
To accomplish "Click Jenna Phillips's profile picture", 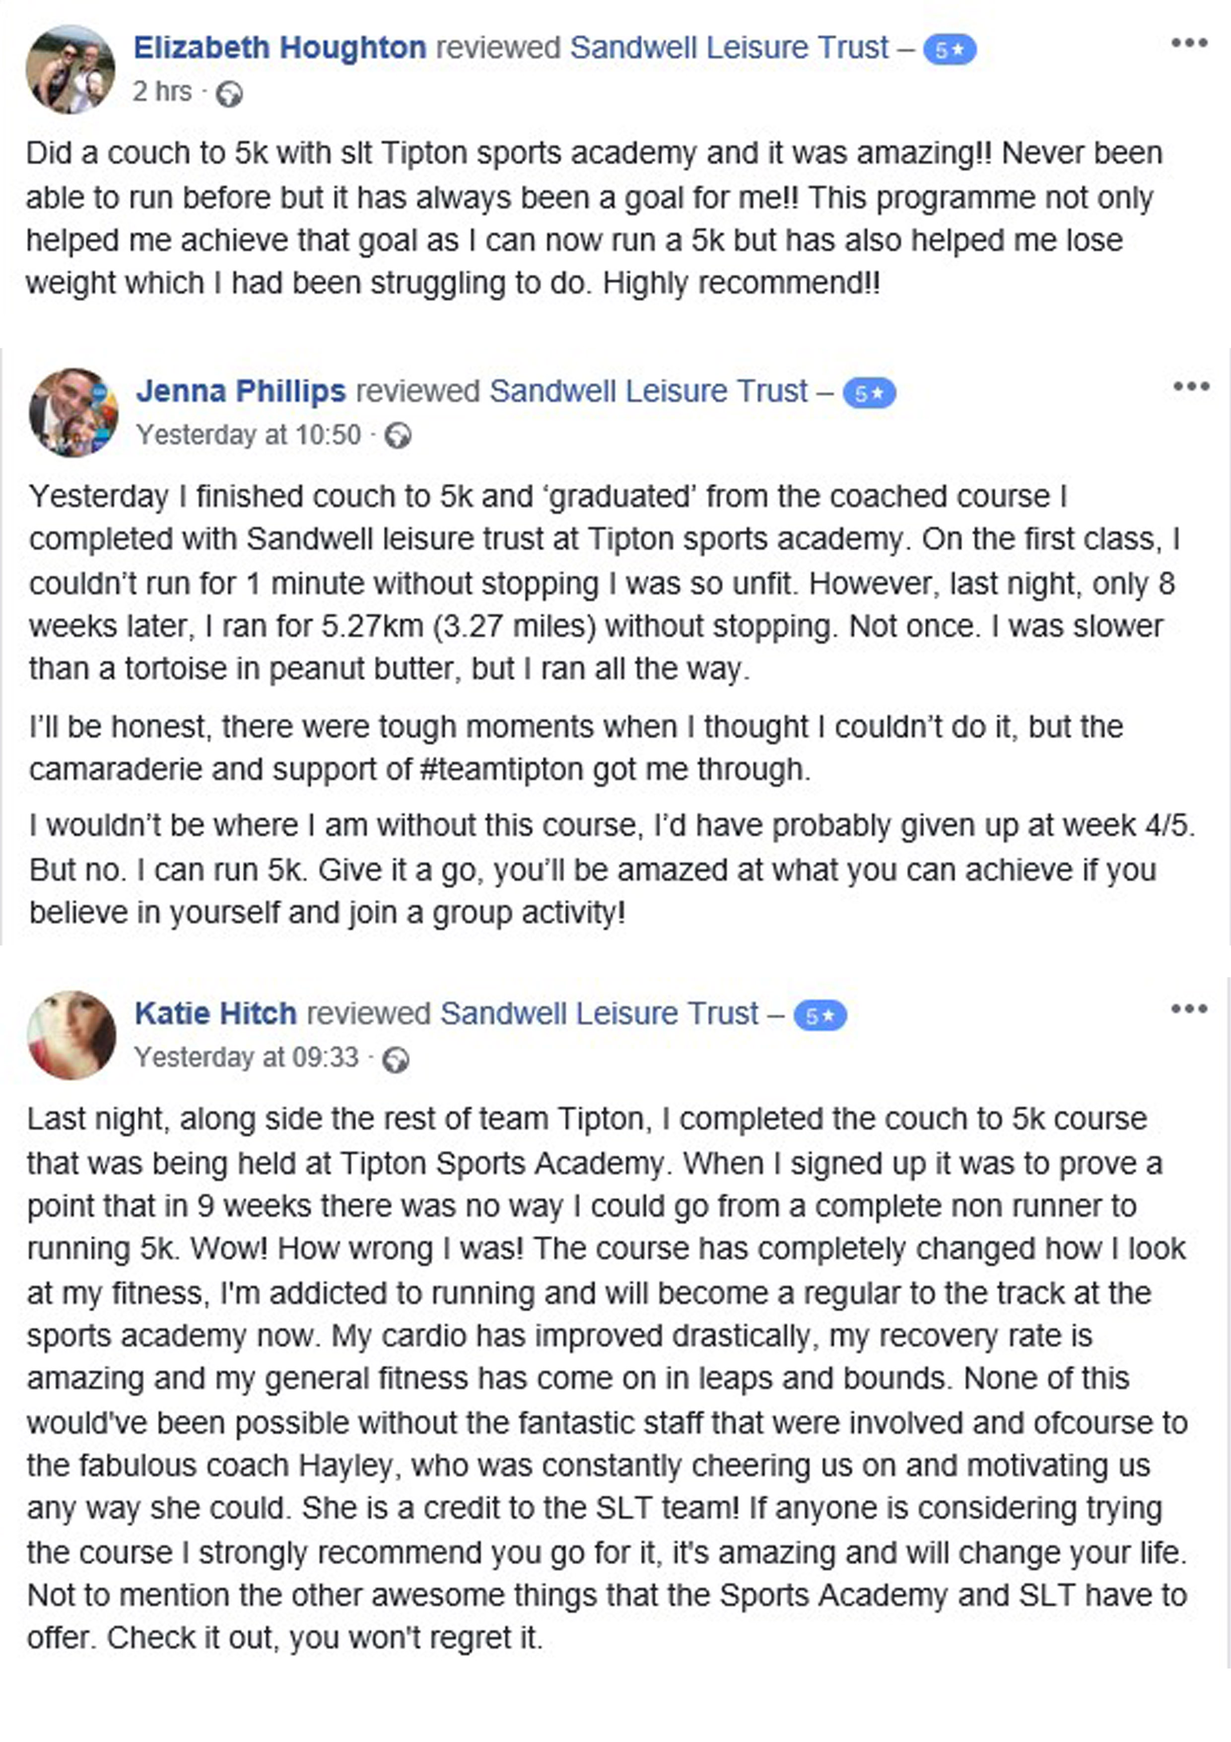I will click(x=73, y=413).
